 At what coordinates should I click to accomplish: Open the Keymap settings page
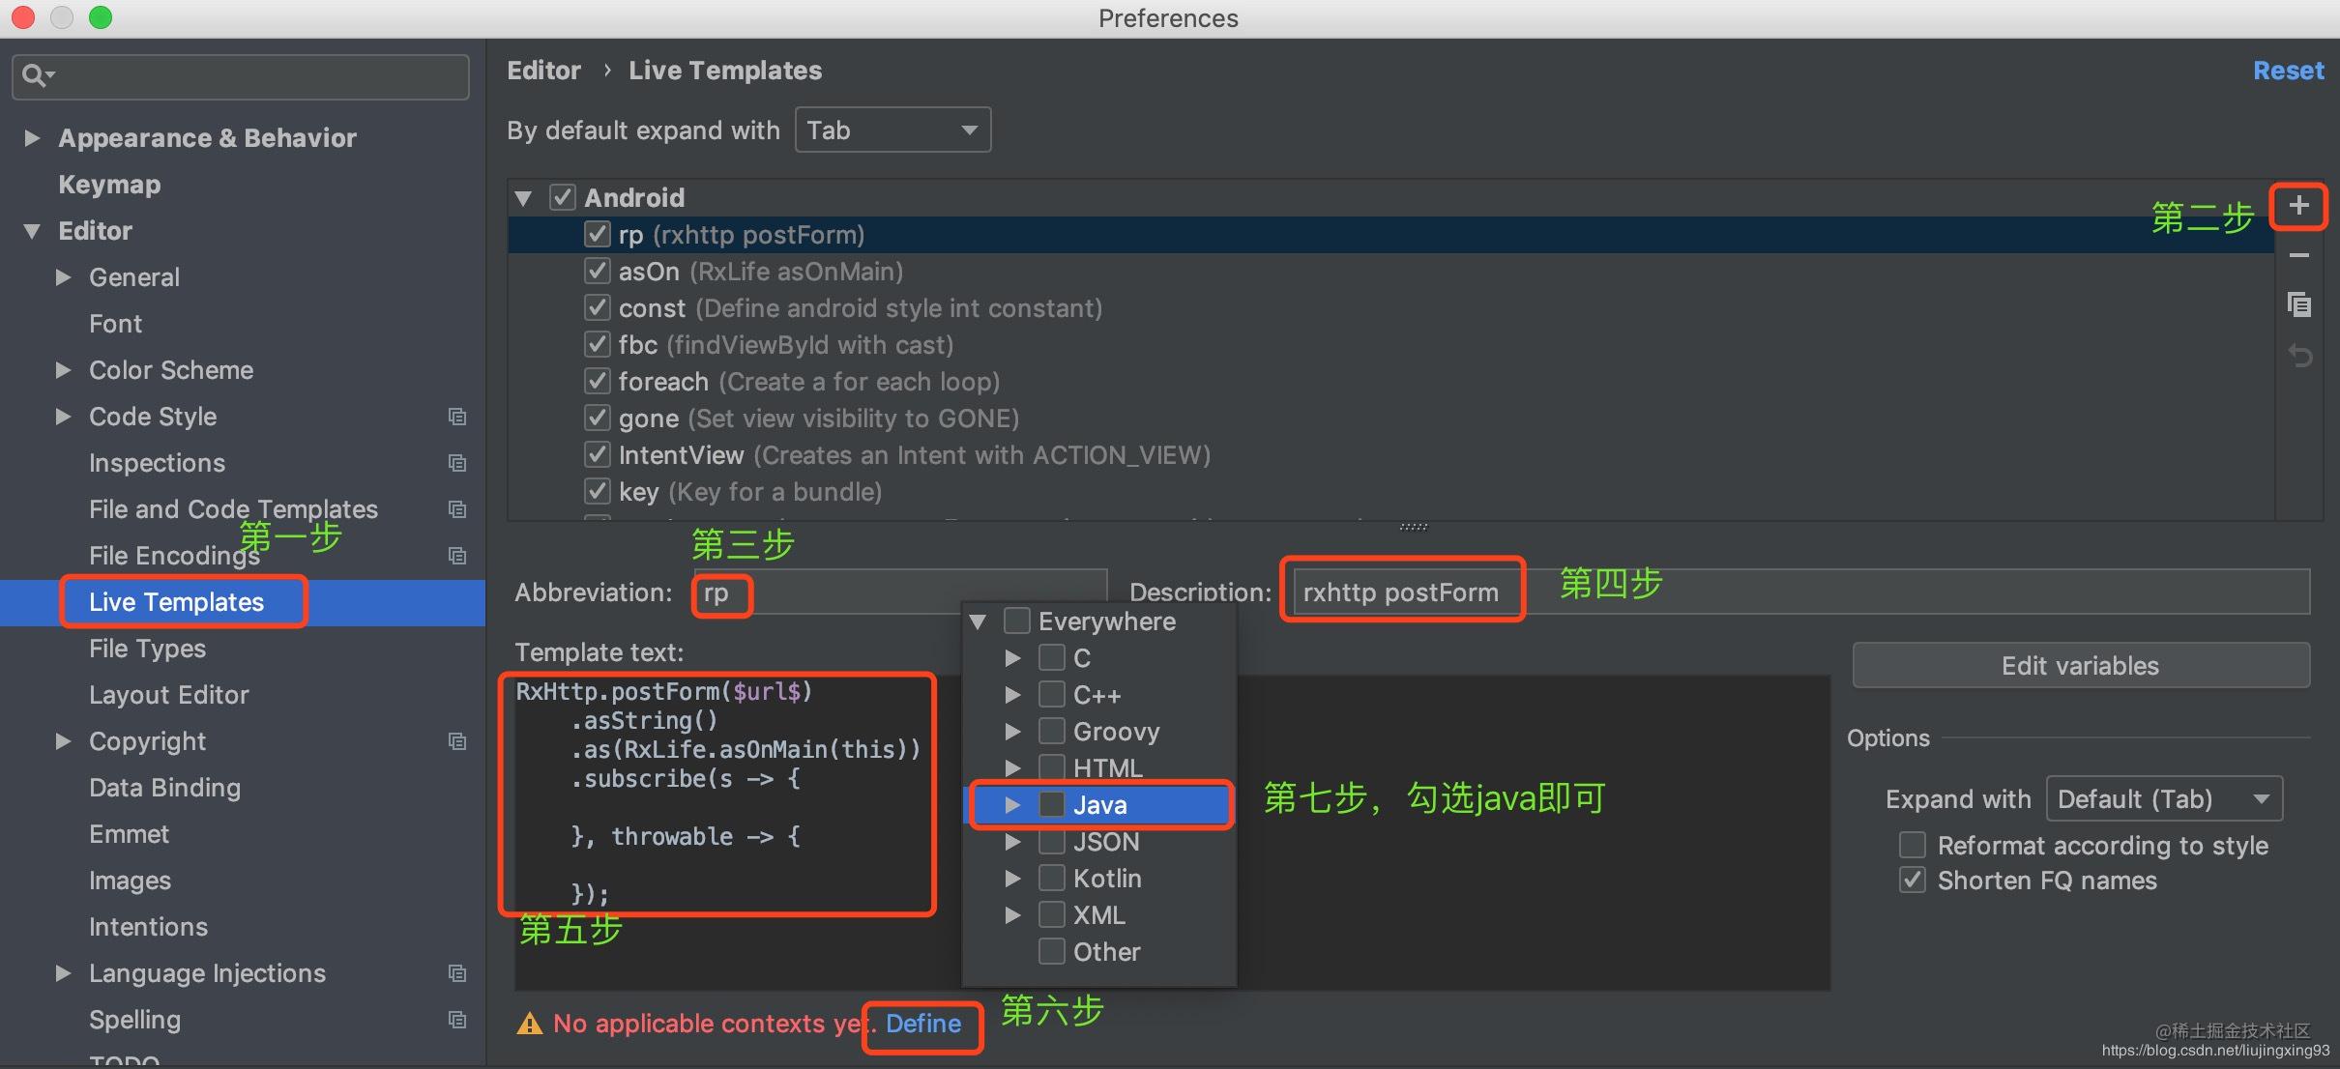[108, 184]
